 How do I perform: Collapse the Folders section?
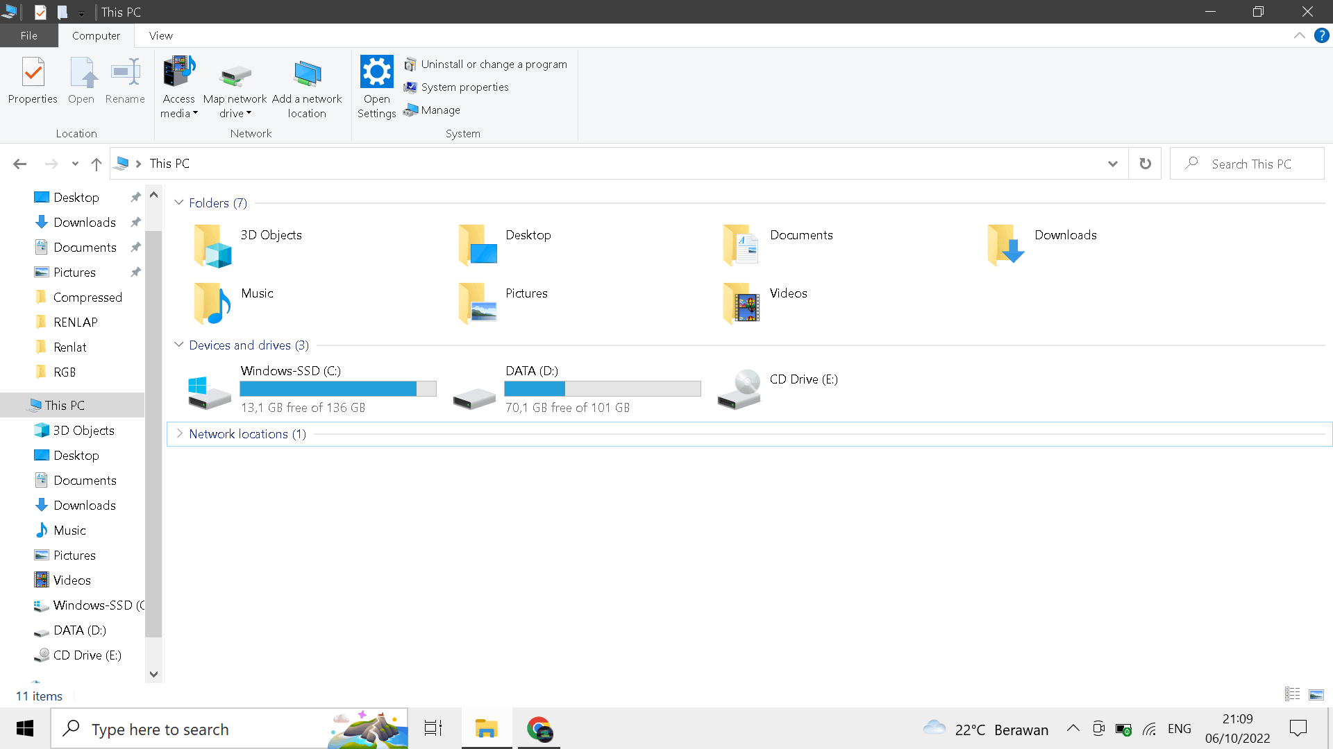(179, 203)
